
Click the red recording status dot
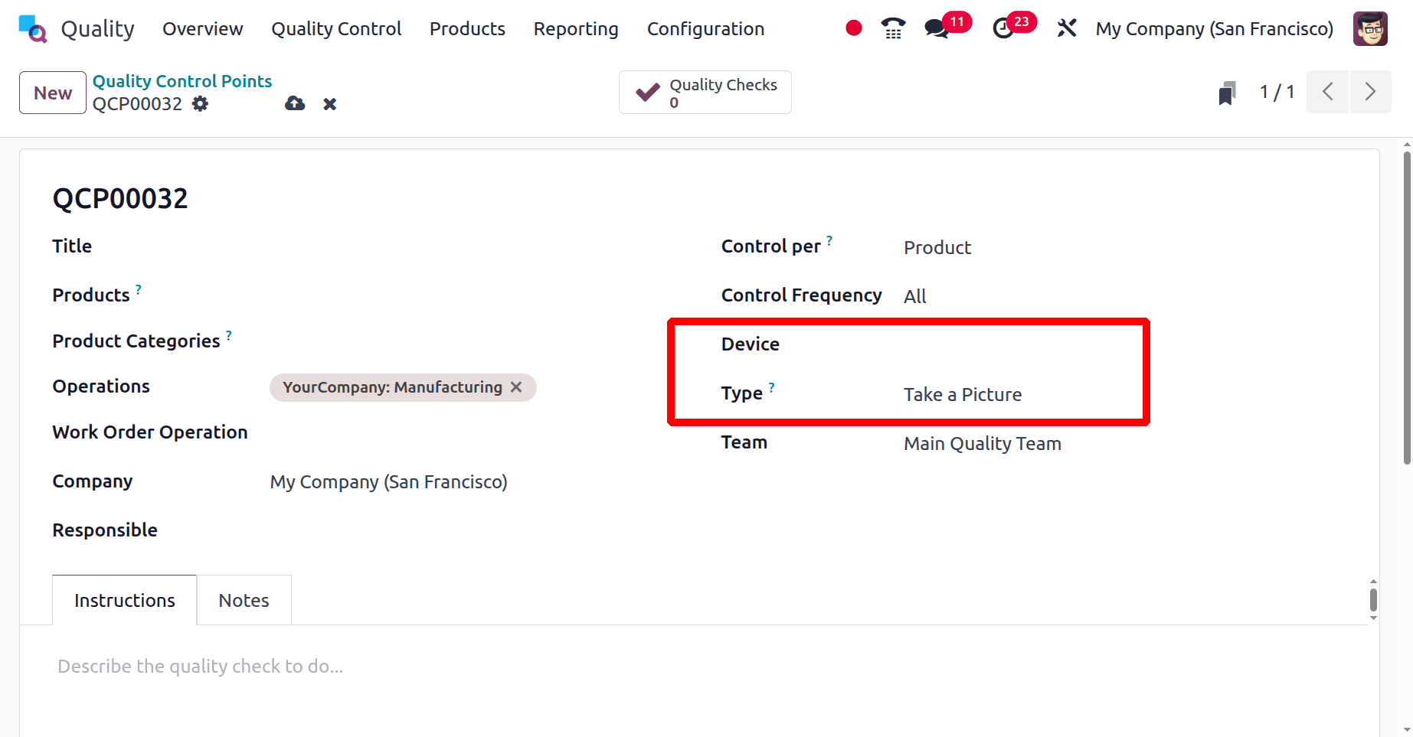[x=853, y=28]
